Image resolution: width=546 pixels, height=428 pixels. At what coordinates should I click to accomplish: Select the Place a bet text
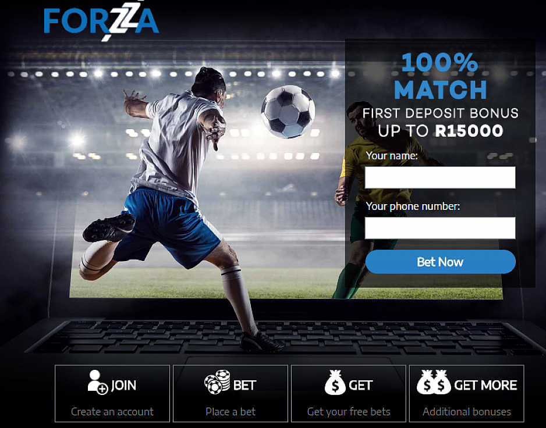tap(231, 412)
